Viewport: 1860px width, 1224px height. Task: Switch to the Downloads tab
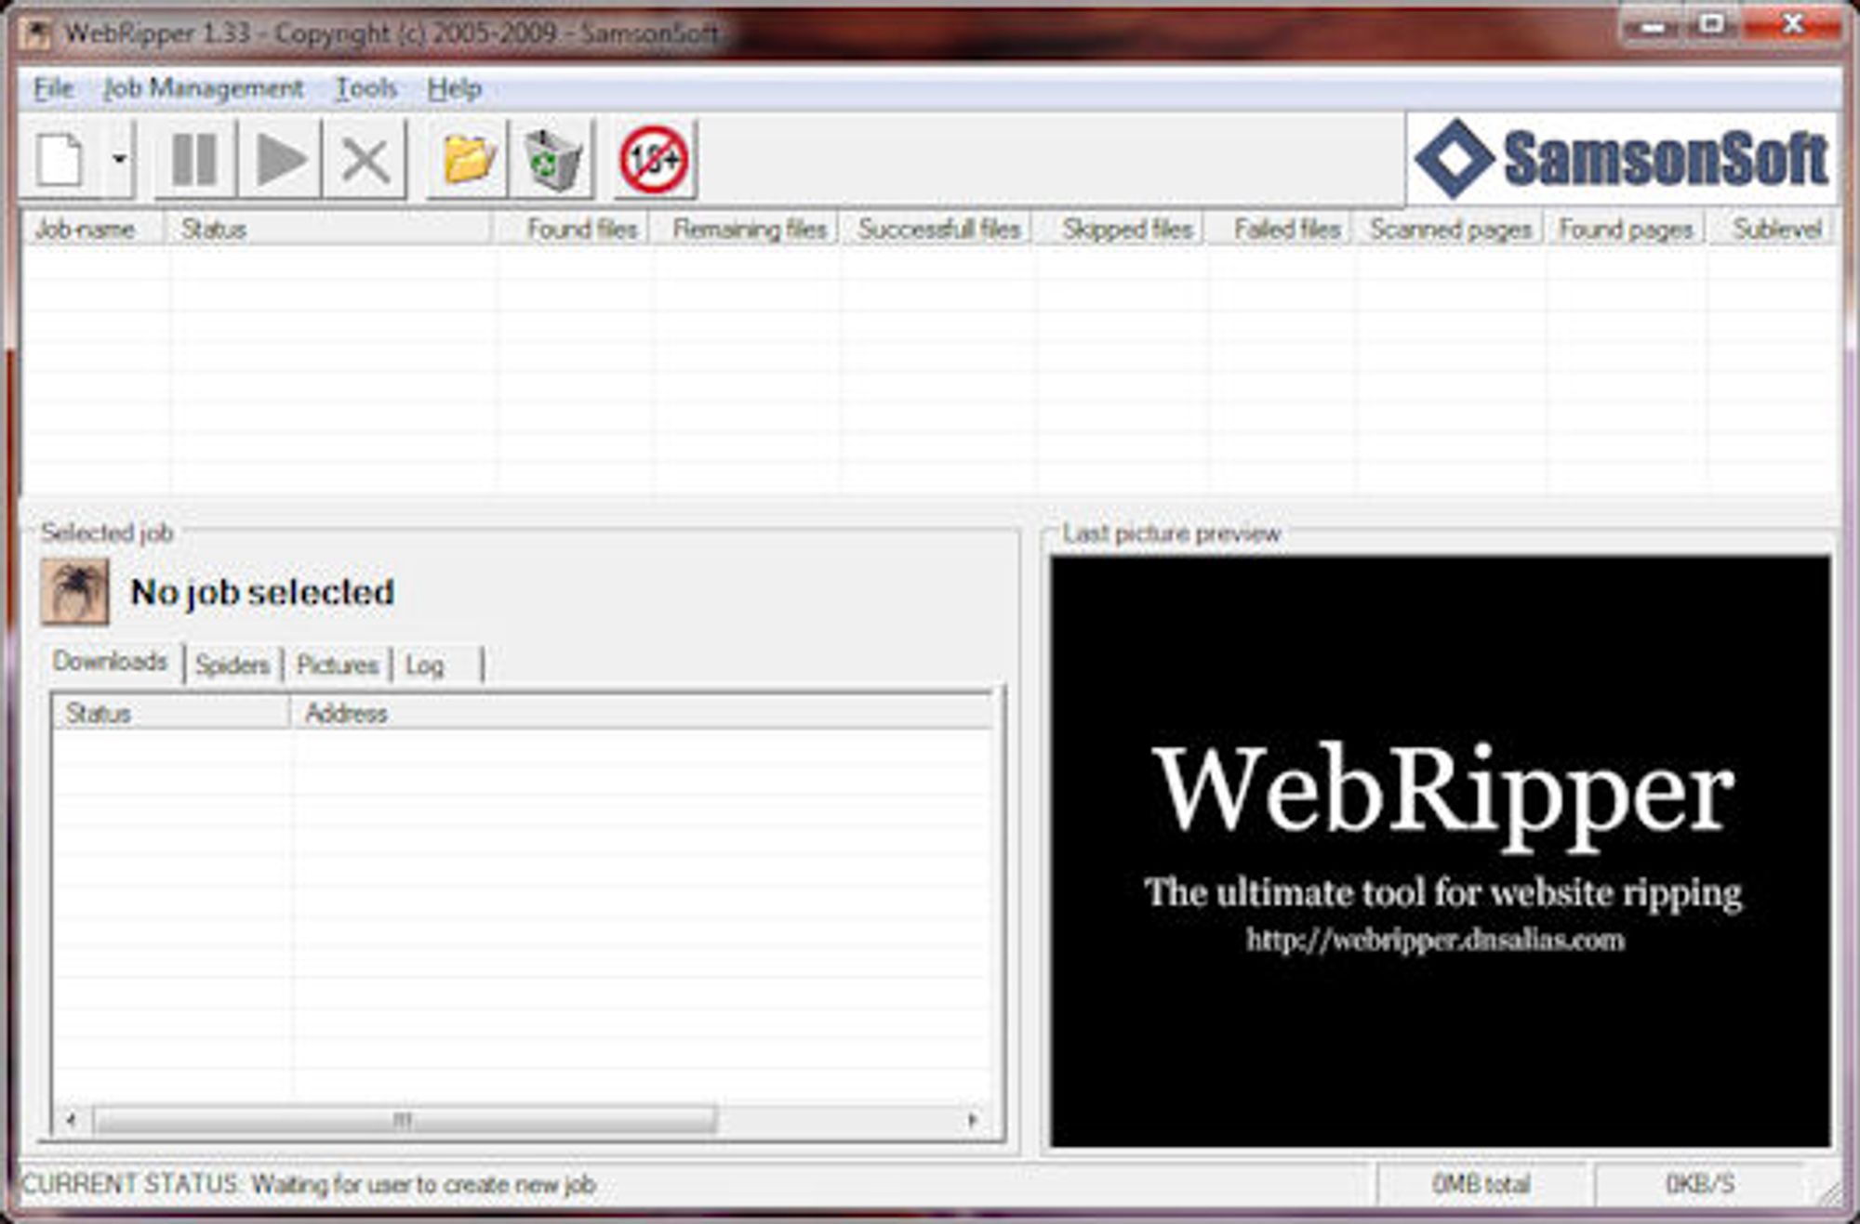pos(111,662)
